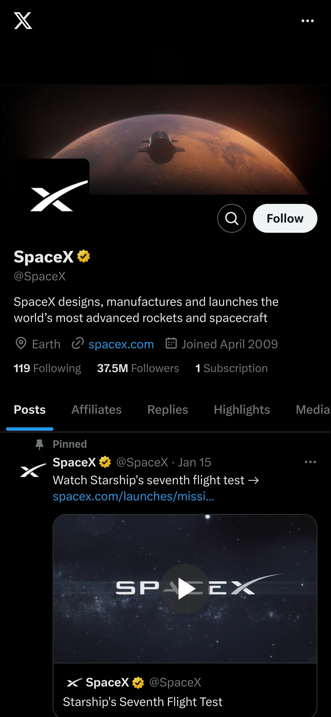
Task: View the 119 Following list
Action: click(x=47, y=368)
